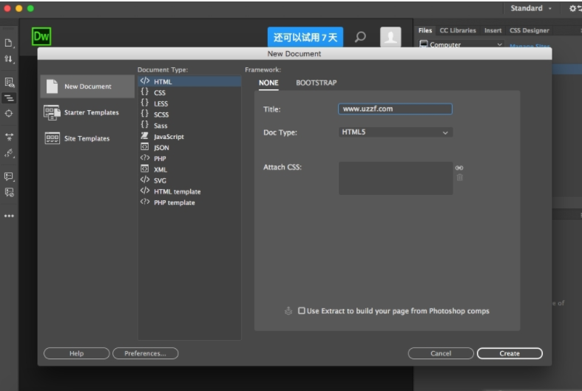Enable Use Extract to build page checkbox

pos(302,310)
